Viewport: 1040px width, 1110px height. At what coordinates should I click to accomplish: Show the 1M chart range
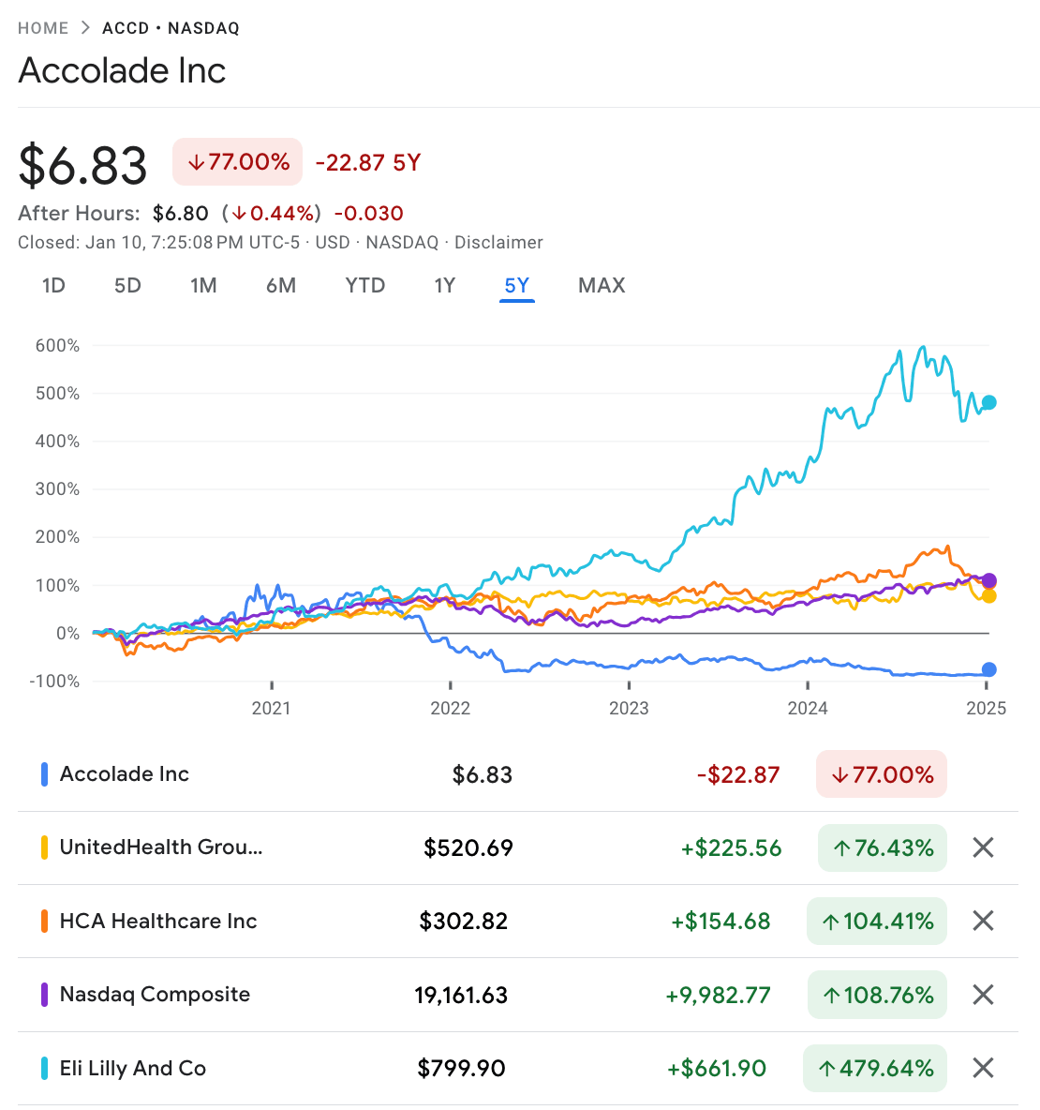pyautogui.click(x=203, y=285)
